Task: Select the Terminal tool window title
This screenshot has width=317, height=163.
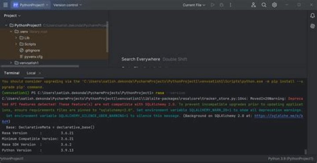Action: tap(12, 73)
